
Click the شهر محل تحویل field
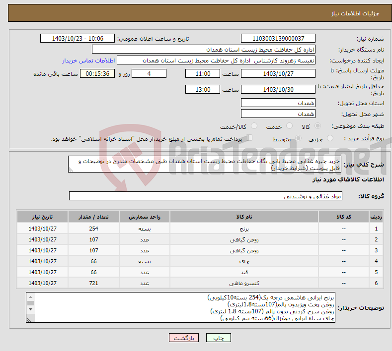(x=278, y=114)
